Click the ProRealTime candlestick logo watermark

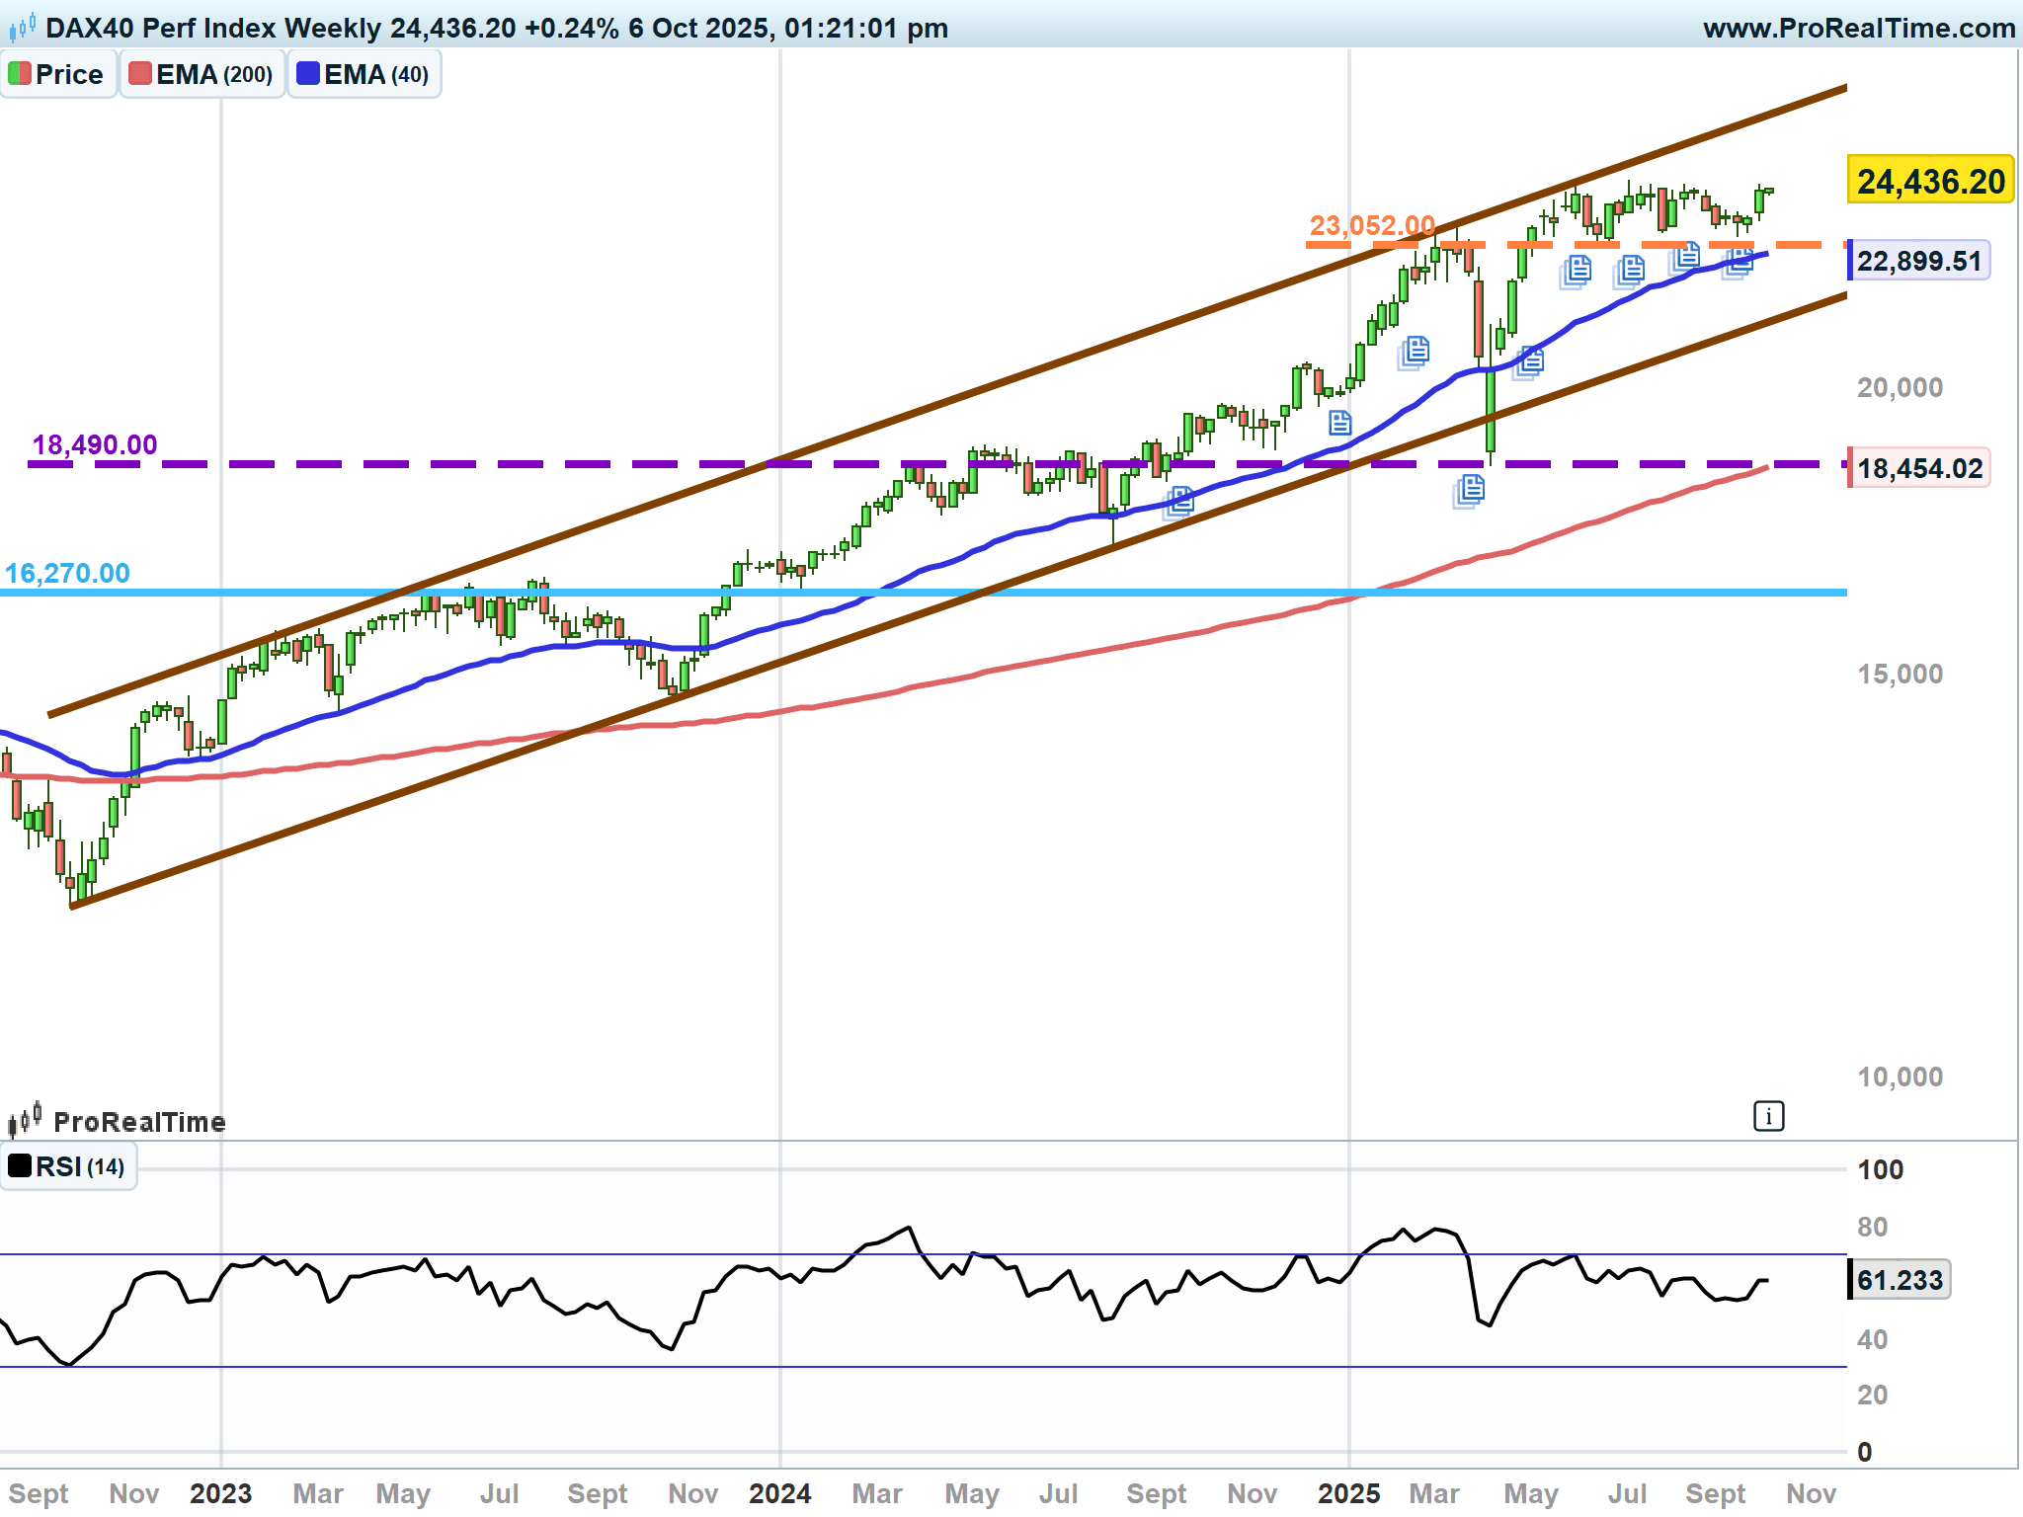[x=25, y=1120]
